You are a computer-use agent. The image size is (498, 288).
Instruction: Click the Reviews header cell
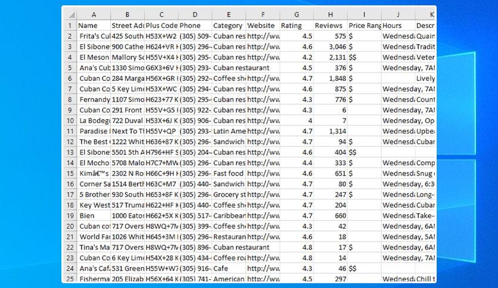(x=330, y=26)
